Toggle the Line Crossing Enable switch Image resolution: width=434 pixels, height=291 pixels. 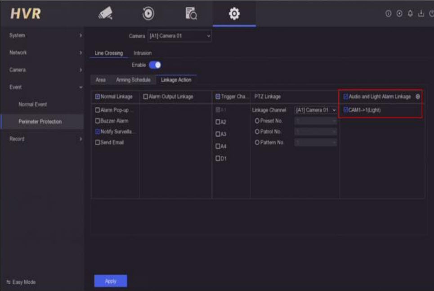[x=155, y=65]
